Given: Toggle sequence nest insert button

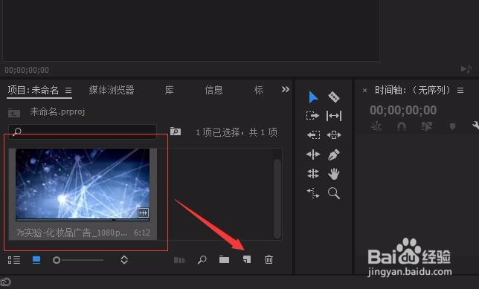Looking at the screenshot, I should pos(376,126).
